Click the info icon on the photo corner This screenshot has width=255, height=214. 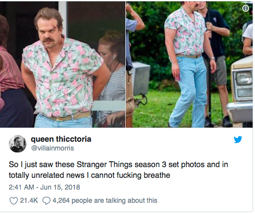(246, 8)
